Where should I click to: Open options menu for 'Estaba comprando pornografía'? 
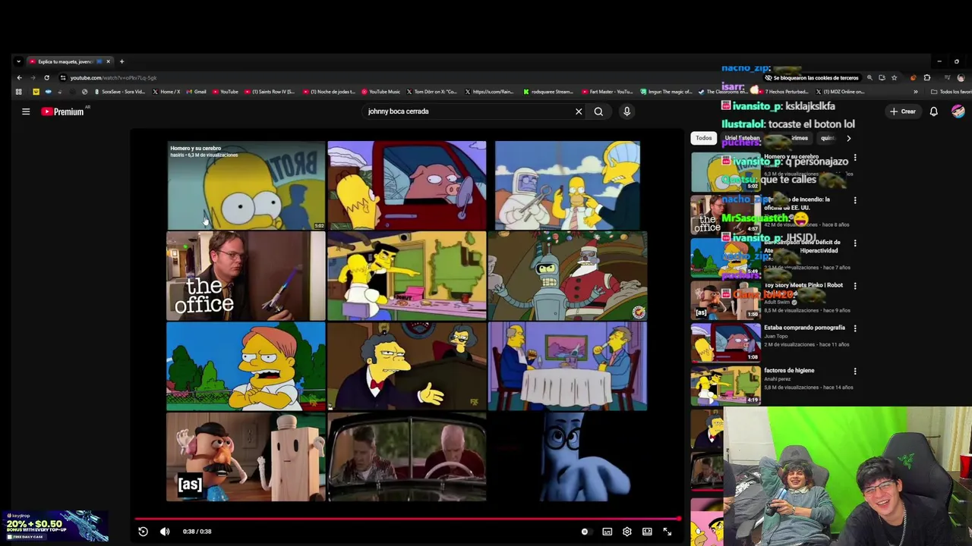click(855, 328)
